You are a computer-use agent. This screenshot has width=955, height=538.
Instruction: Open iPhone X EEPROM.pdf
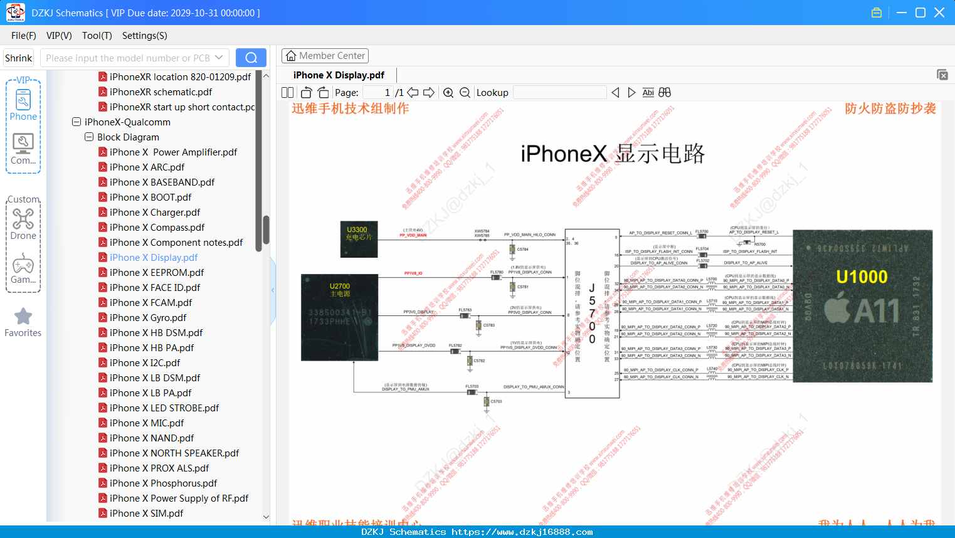coord(157,272)
